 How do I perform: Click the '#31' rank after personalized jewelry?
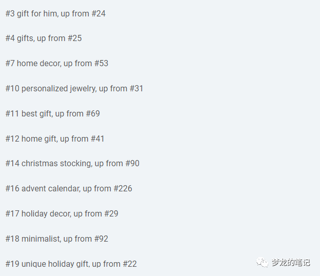tap(136, 88)
